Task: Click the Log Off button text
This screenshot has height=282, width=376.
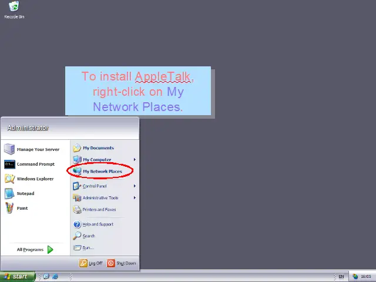Action: pos(96,263)
